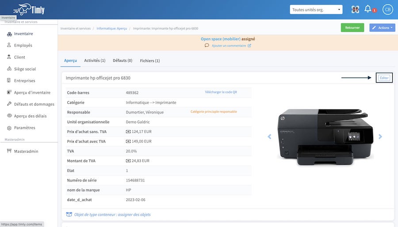Click the Paramètres gear icon

point(9,128)
